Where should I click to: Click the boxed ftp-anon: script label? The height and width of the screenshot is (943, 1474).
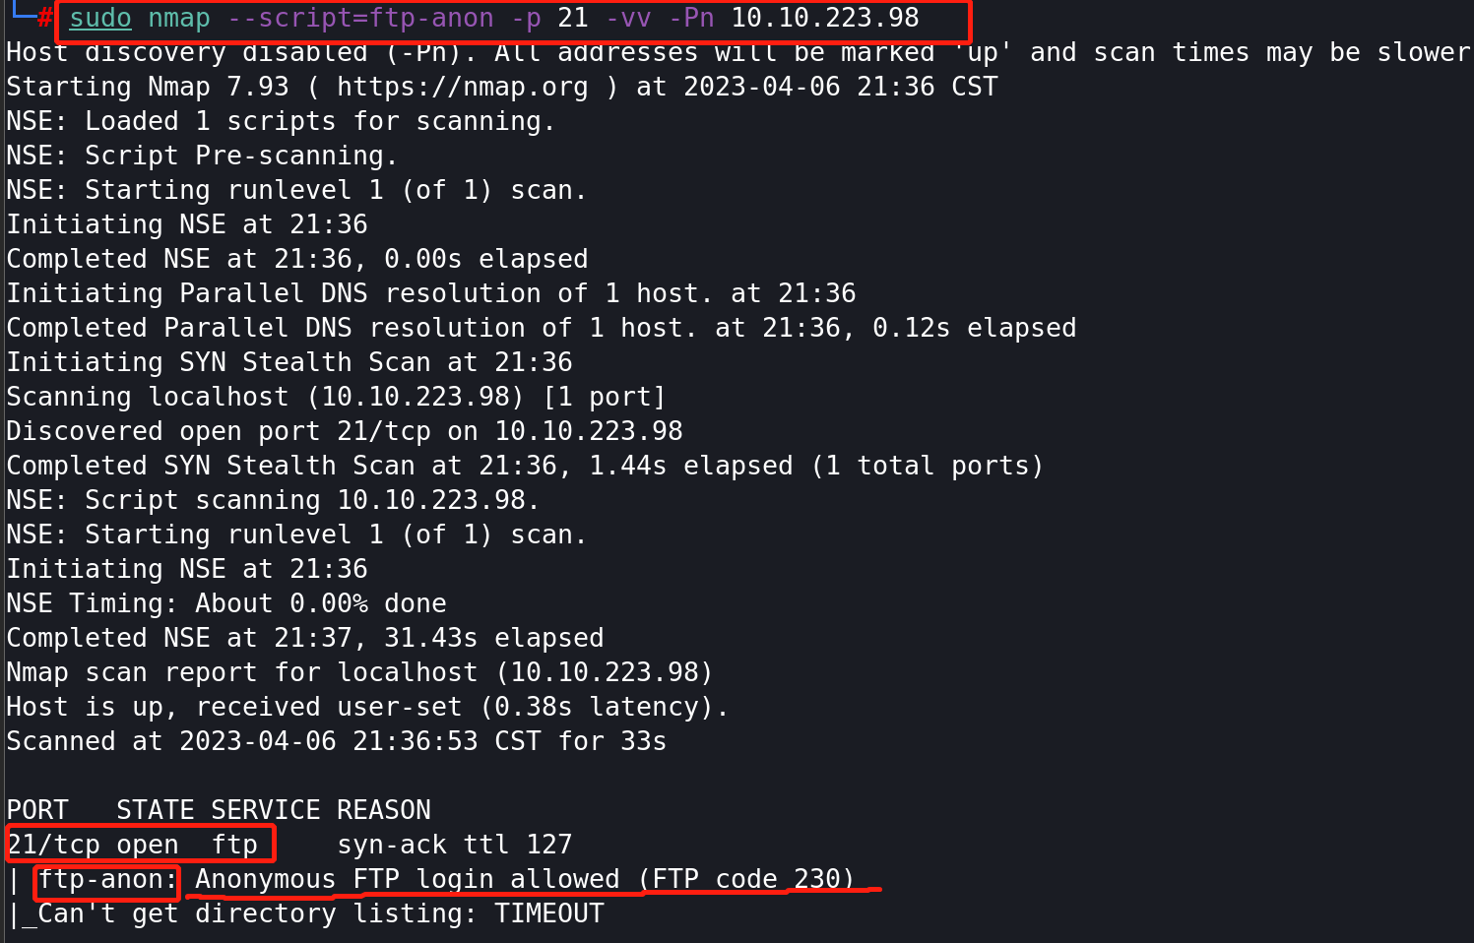coord(108,879)
